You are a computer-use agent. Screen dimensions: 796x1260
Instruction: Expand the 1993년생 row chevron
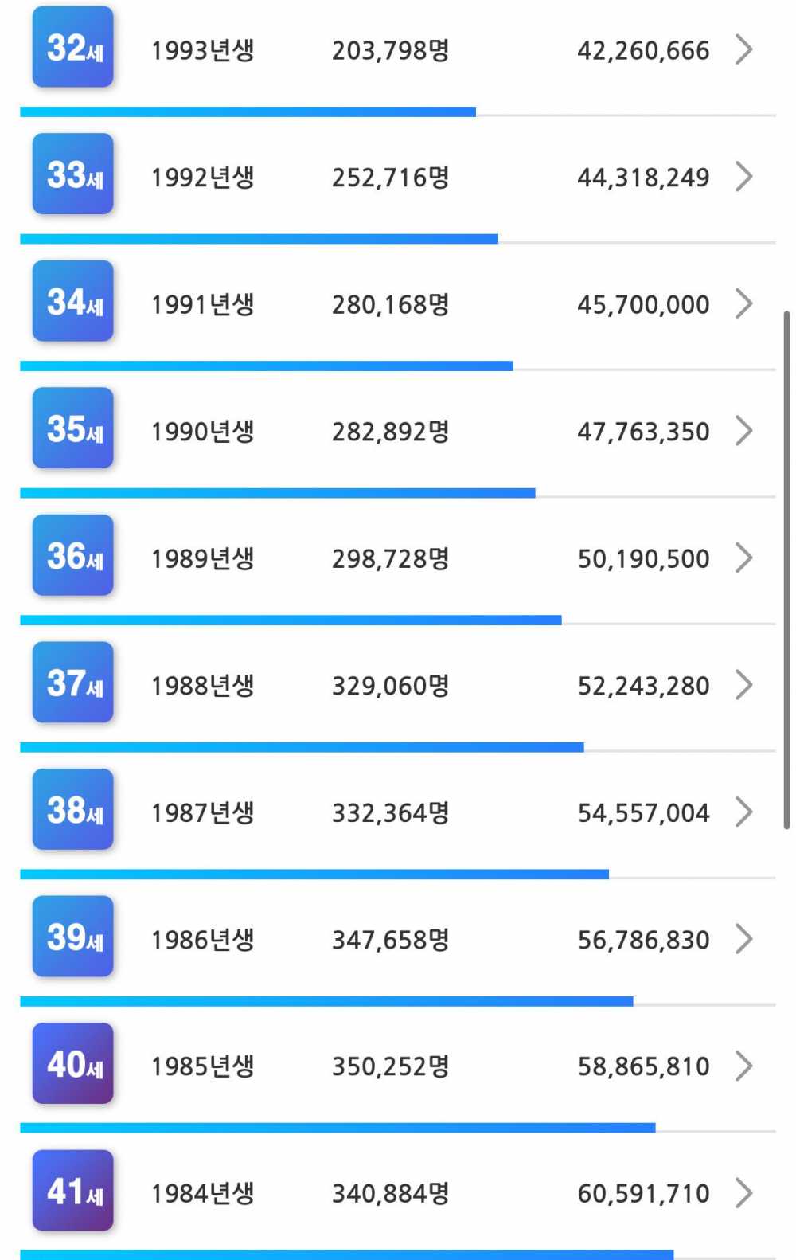click(743, 49)
